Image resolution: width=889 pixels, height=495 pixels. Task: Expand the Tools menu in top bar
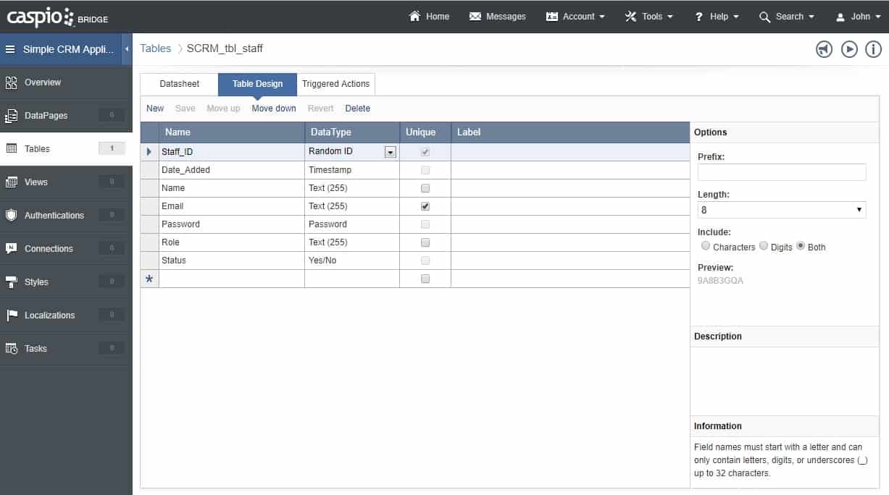click(x=649, y=17)
